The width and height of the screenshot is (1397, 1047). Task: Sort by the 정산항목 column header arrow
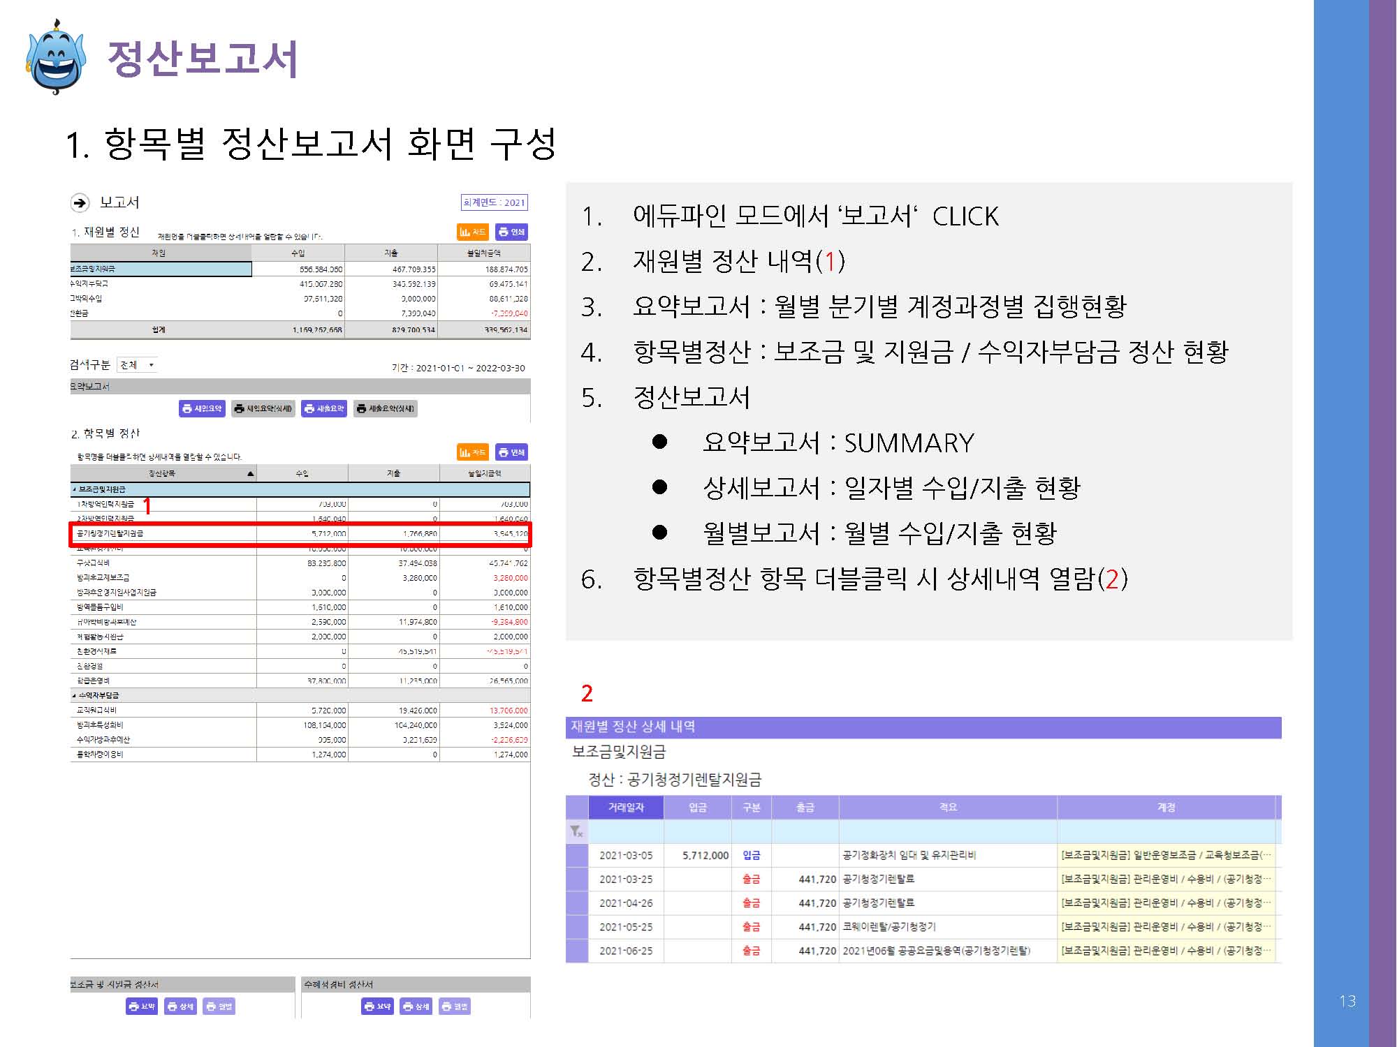pos(250,474)
